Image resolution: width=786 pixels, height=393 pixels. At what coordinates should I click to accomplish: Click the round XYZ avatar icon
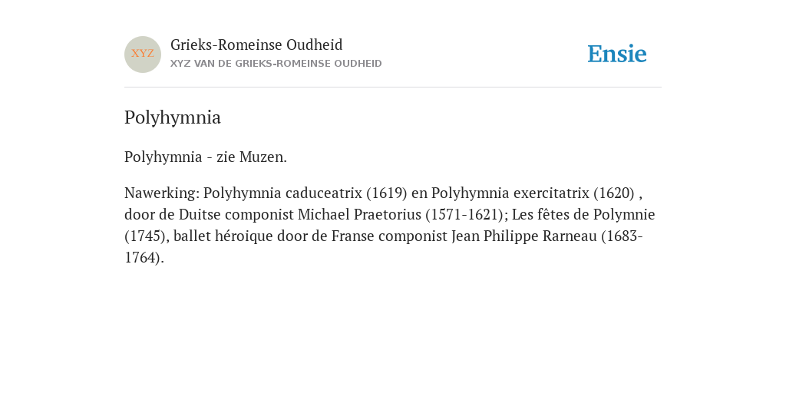click(143, 54)
